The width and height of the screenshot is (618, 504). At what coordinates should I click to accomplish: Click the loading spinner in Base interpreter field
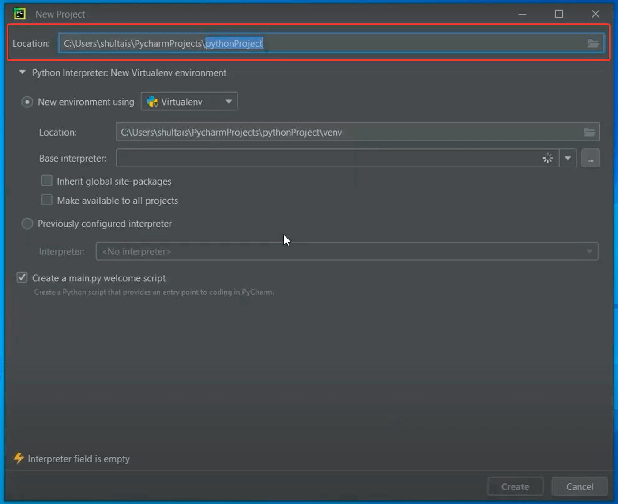[x=547, y=158]
